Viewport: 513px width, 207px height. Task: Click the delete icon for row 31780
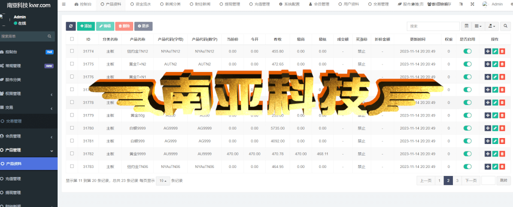tap(502, 128)
